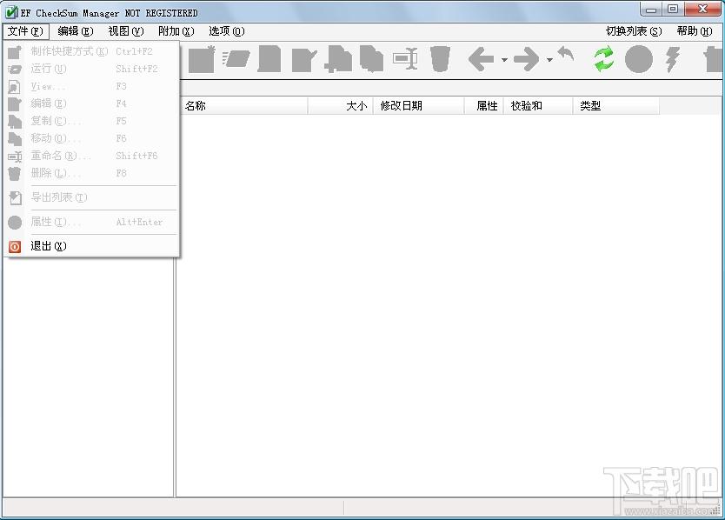The height and width of the screenshot is (520, 725).
Task: Select 制作快捷方式(K) menu entry
Action: tap(91, 51)
